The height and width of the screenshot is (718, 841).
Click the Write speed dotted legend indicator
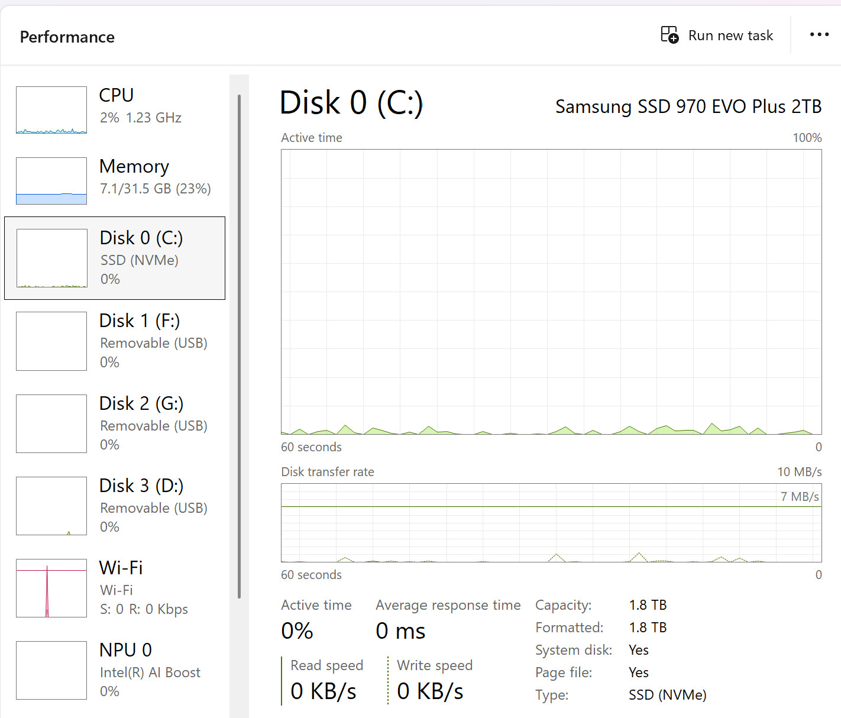pyautogui.click(x=388, y=681)
